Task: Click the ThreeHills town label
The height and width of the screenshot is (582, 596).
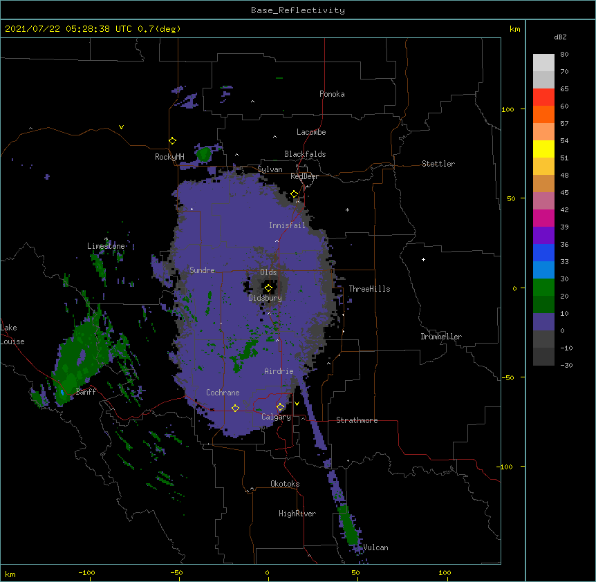Action: tap(369, 289)
